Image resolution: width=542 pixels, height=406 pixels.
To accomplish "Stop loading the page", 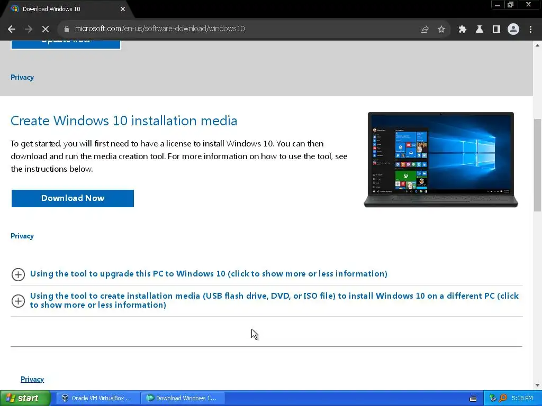I will coord(46,29).
